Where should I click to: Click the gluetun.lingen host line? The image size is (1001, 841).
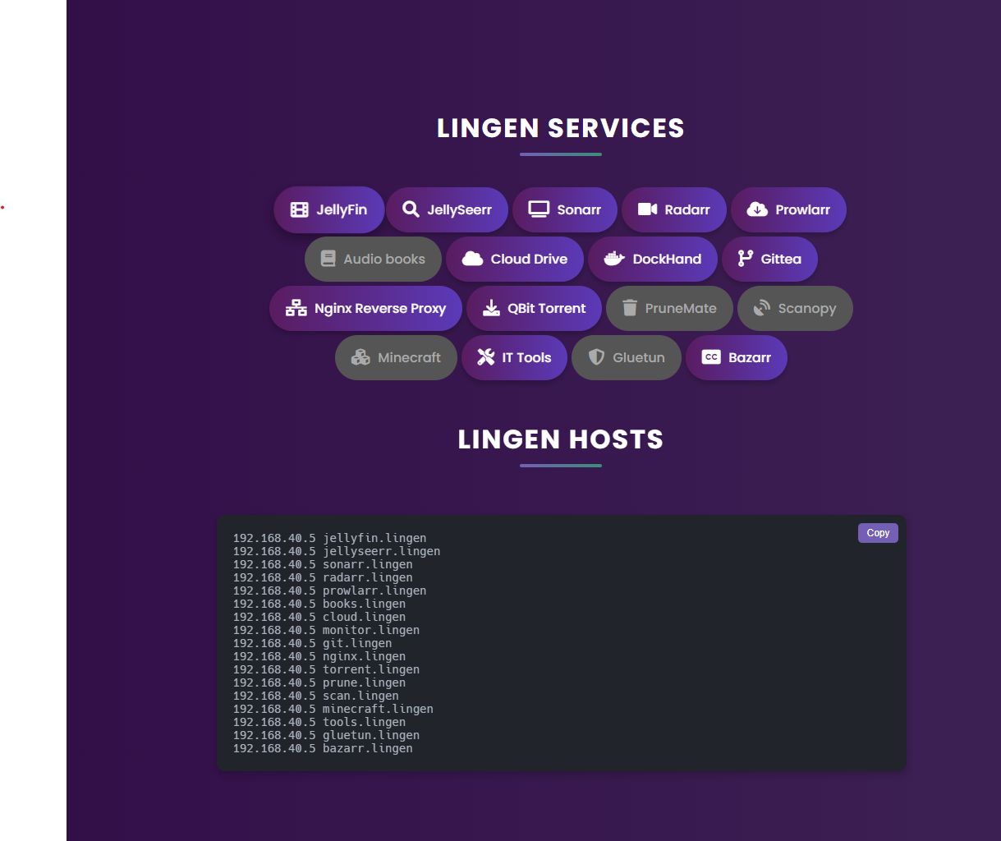point(326,735)
